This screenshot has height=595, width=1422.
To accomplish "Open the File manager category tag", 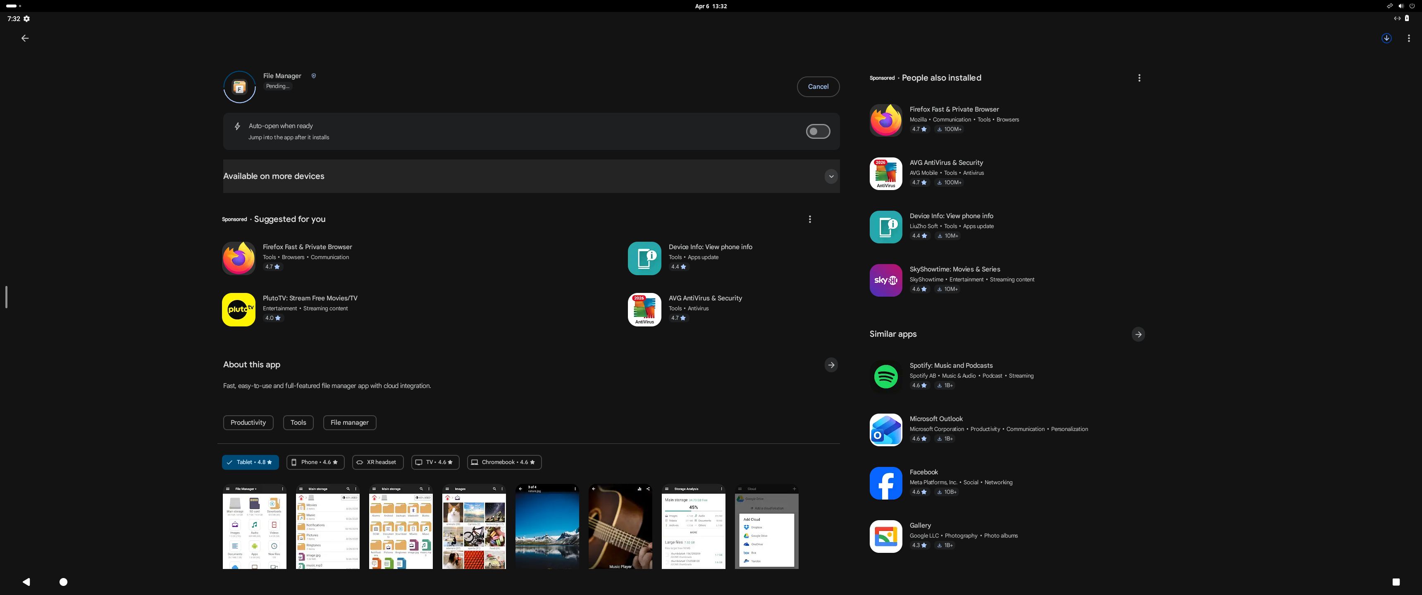I will (x=349, y=422).
